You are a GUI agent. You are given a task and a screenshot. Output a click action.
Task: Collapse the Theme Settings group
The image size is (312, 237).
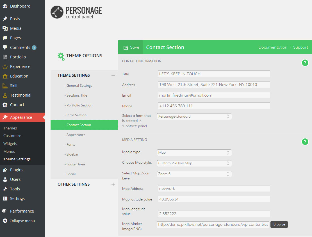tap(113, 75)
